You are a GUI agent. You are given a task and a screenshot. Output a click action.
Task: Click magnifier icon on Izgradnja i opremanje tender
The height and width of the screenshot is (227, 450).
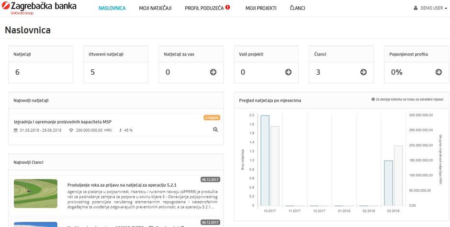(x=215, y=129)
